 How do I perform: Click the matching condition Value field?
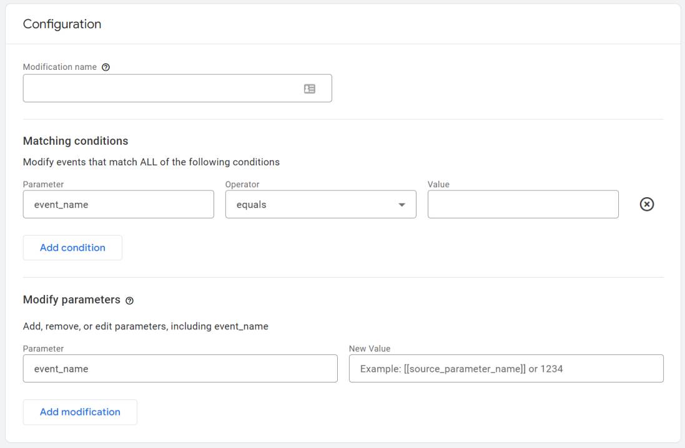(x=523, y=205)
